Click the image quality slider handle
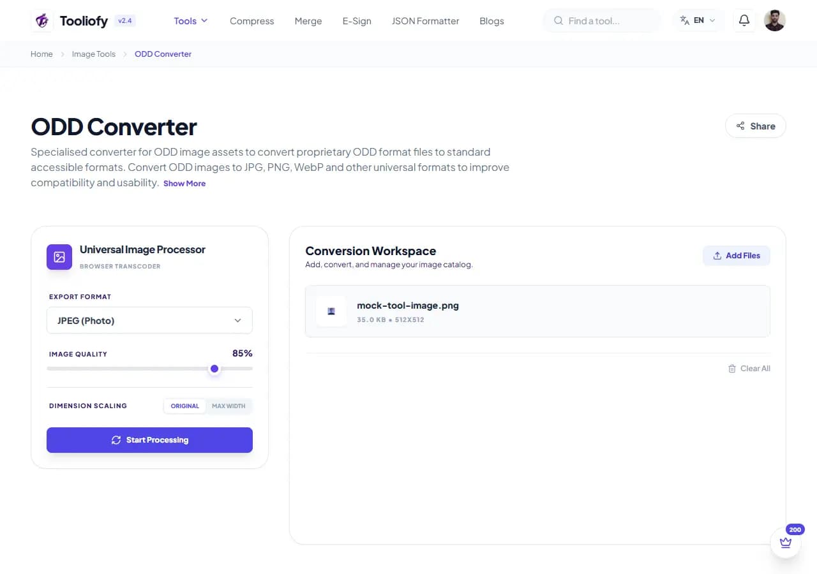 click(x=214, y=369)
